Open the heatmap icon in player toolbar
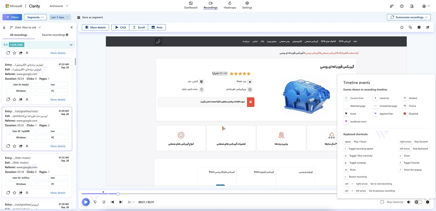Viewport: 436px width, 211px height. (410, 27)
